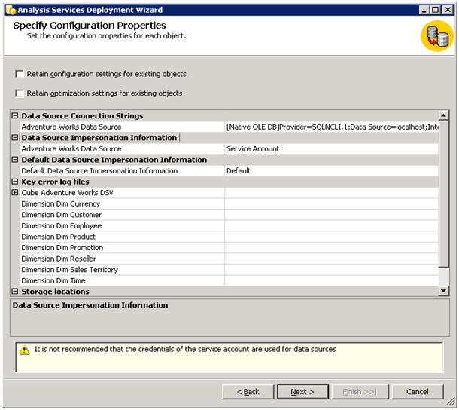Select Dimension Dim Employee row
This screenshot has height=410, width=459.
pos(122,226)
